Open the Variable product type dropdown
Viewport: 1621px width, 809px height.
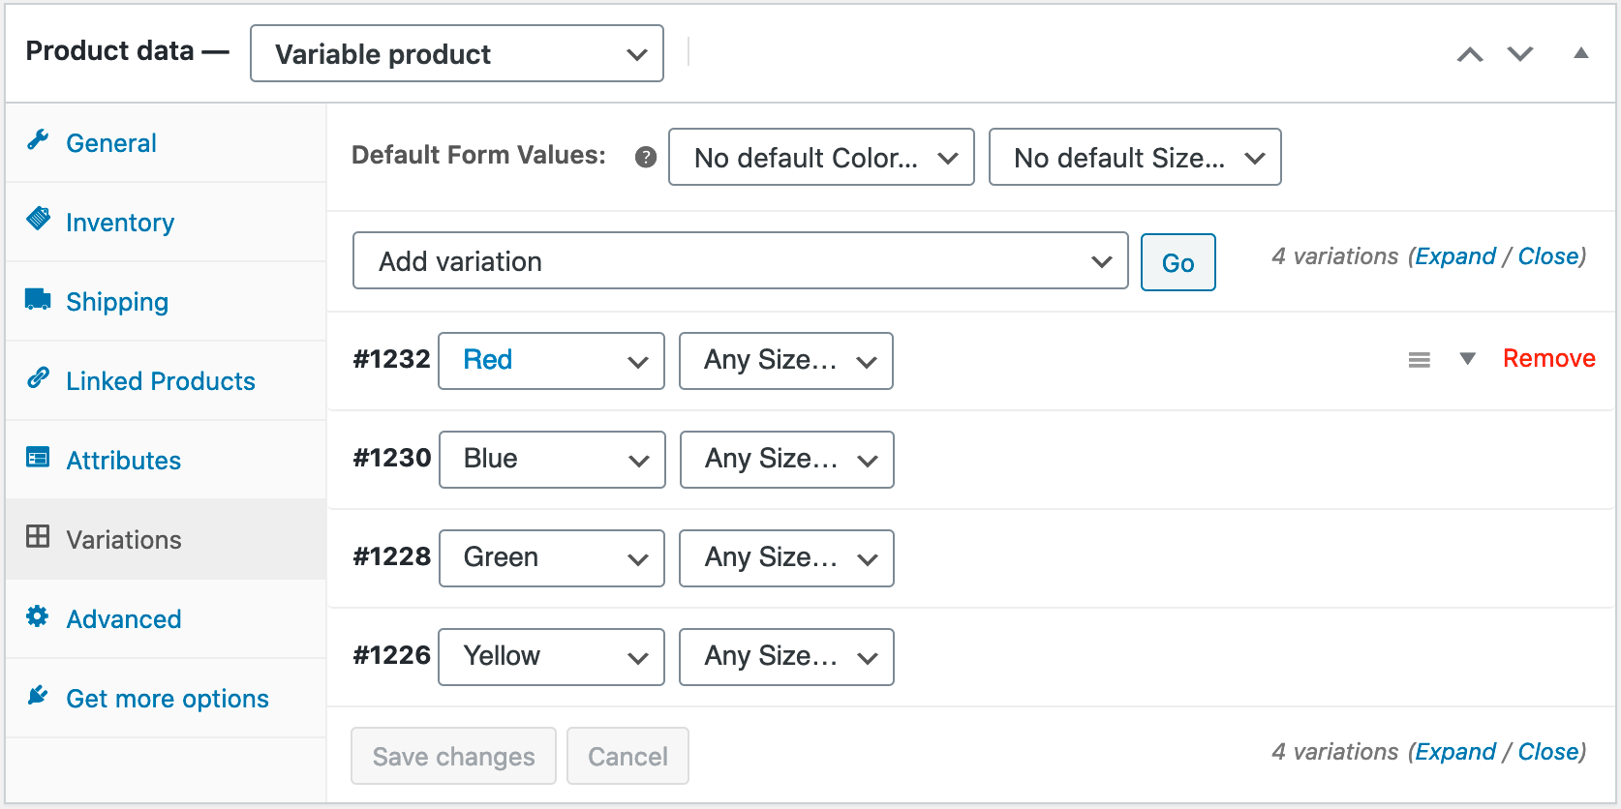pyautogui.click(x=456, y=54)
